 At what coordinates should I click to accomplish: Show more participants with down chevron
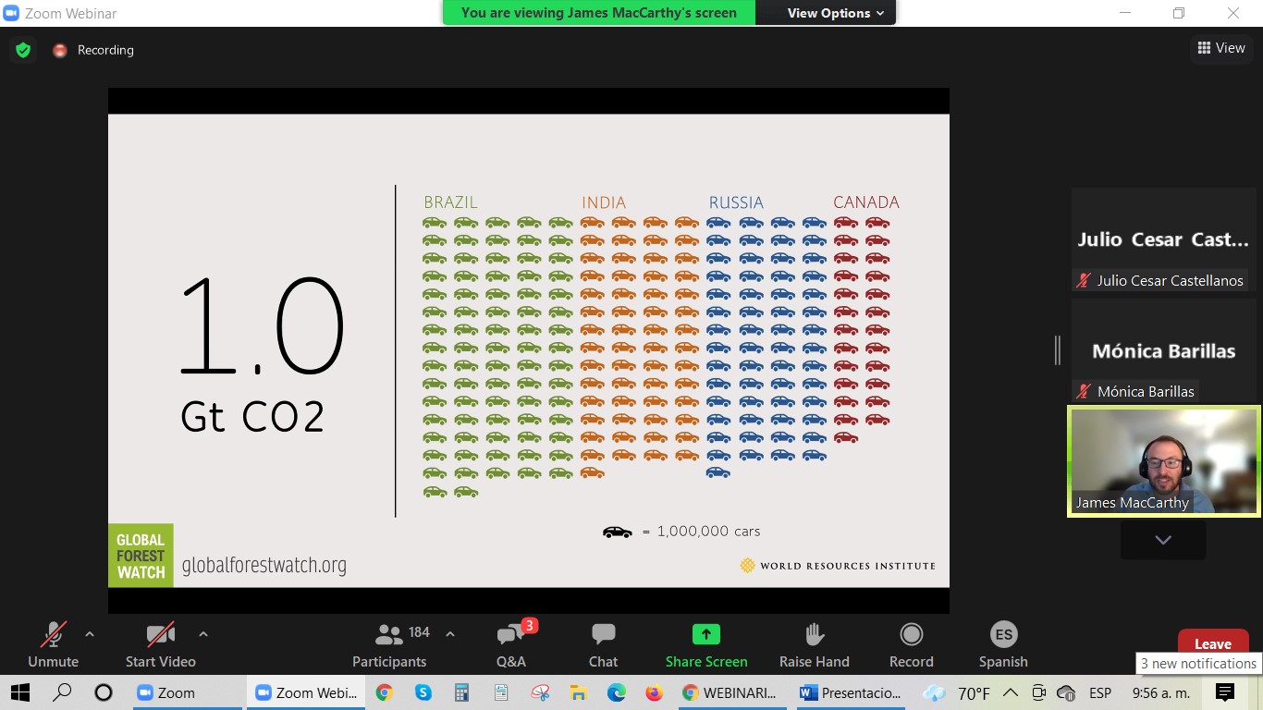[x=1163, y=540]
